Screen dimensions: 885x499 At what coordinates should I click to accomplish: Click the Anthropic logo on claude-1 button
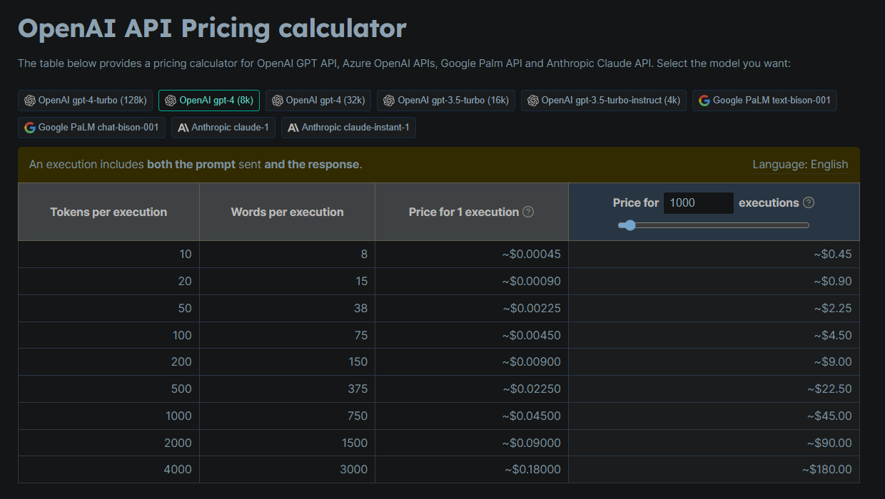click(183, 128)
